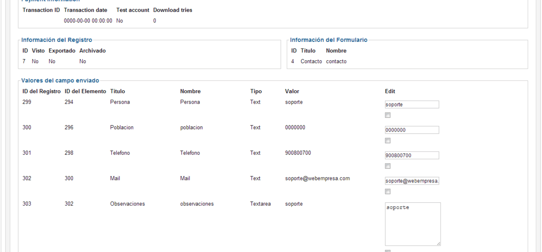Screen dimensions: 542x252
Task: Click the 'ID del Registro' column header
Action: [x=41, y=91]
